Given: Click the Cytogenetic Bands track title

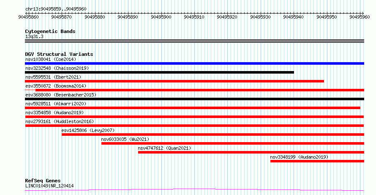Looking at the screenshot, I should [50, 31].
